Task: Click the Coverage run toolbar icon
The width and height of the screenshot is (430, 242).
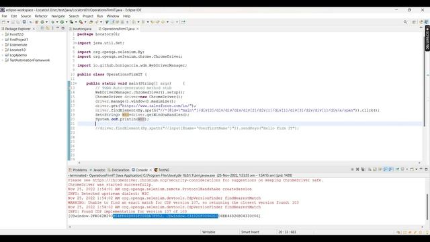Action: [71, 22]
